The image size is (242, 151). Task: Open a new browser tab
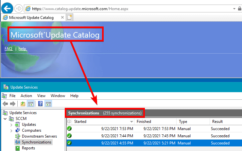[x=69, y=17]
